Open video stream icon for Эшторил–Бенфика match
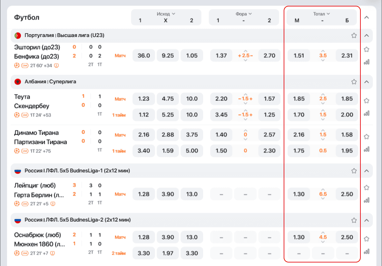Screen dimensions: 382x266 point(57,66)
